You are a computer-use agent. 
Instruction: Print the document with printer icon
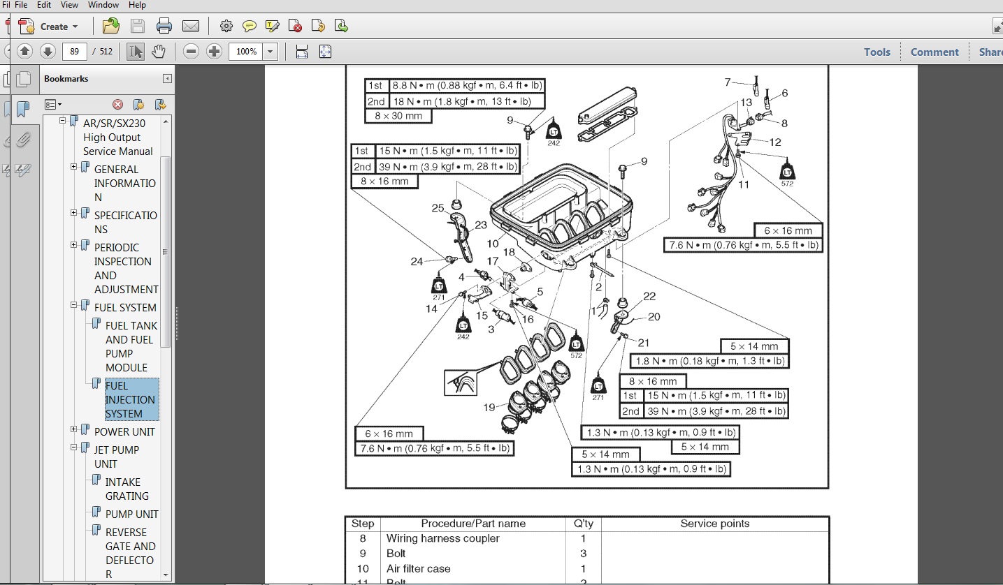point(164,27)
